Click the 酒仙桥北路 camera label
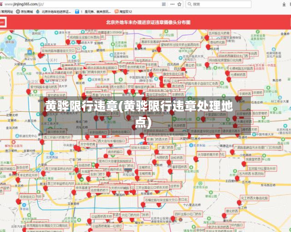 click(218, 42)
